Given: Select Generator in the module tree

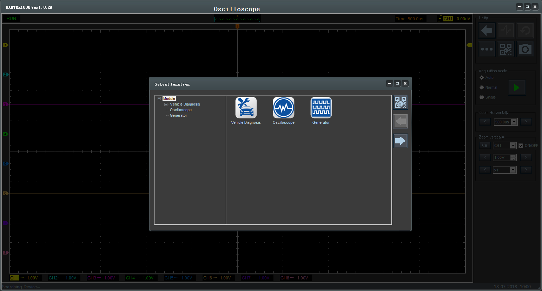Looking at the screenshot, I should pyautogui.click(x=178, y=116).
